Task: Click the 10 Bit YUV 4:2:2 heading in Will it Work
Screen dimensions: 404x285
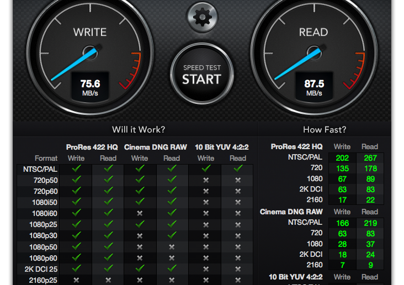Action: coord(221,147)
